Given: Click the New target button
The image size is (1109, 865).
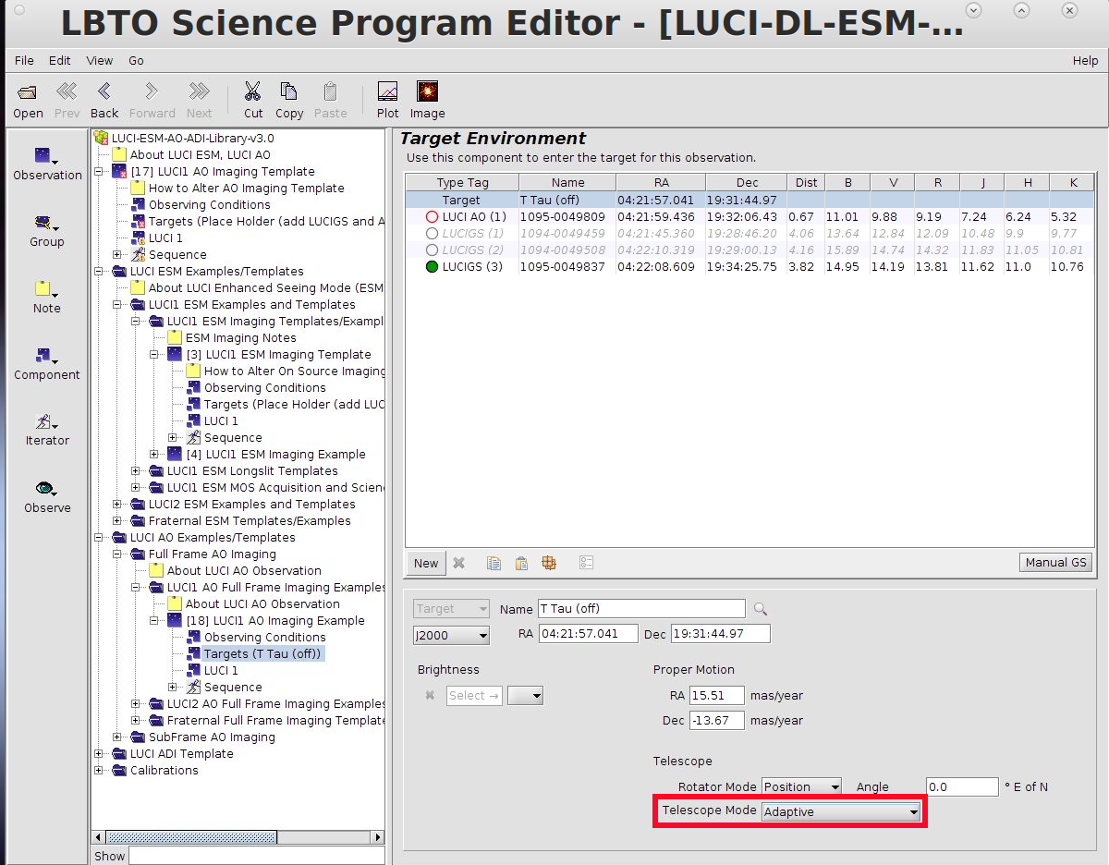Looking at the screenshot, I should tap(426, 563).
